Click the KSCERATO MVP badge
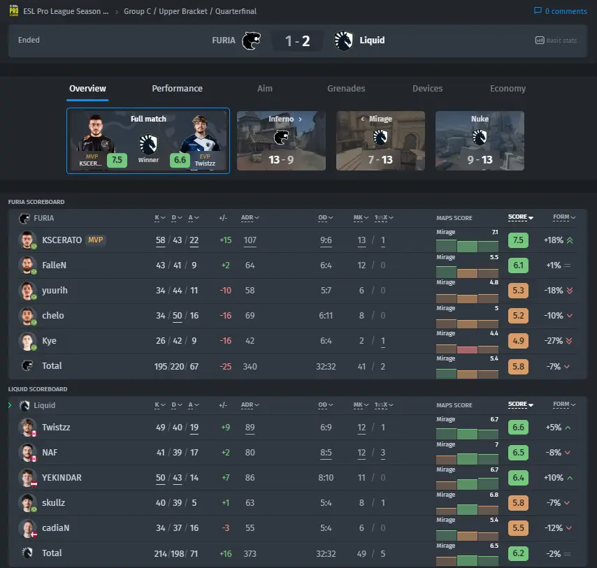This screenshot has width=597, height=568. click(95, 240)
